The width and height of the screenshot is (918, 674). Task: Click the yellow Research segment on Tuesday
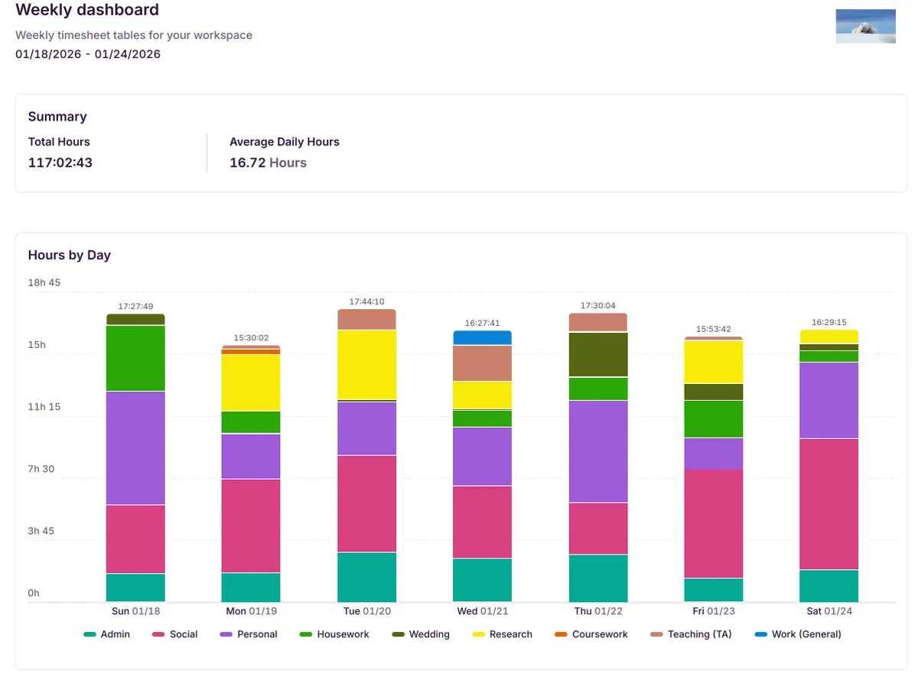(x=367, y=365)
